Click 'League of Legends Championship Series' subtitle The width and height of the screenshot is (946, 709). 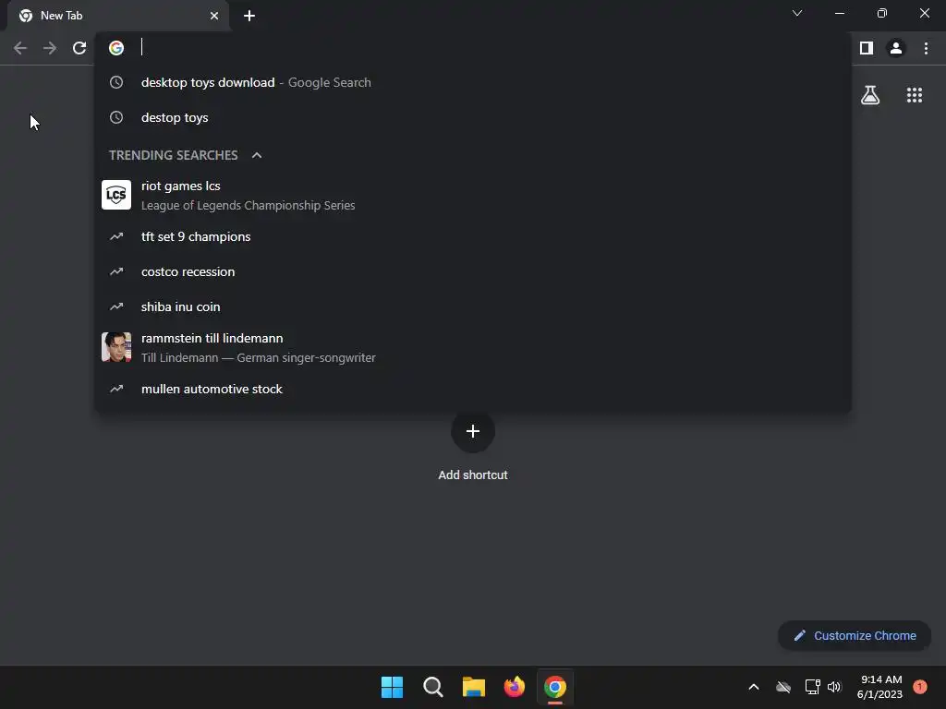tap(248, 206)
